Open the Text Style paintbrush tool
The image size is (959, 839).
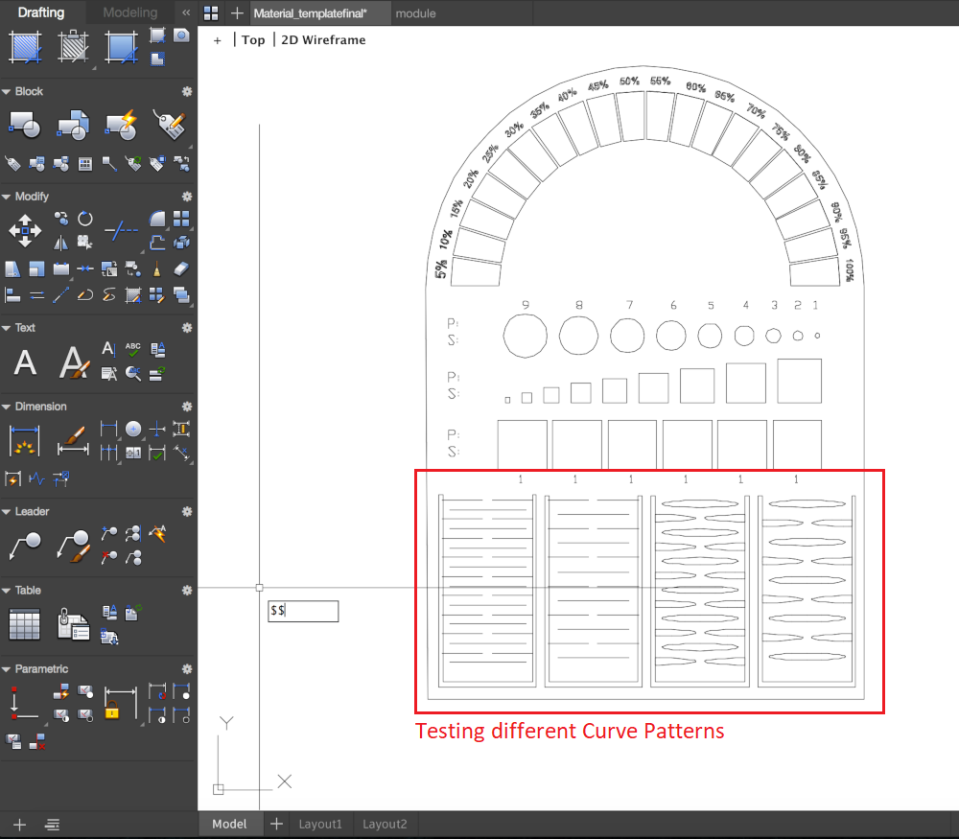[x=75, y=362]
